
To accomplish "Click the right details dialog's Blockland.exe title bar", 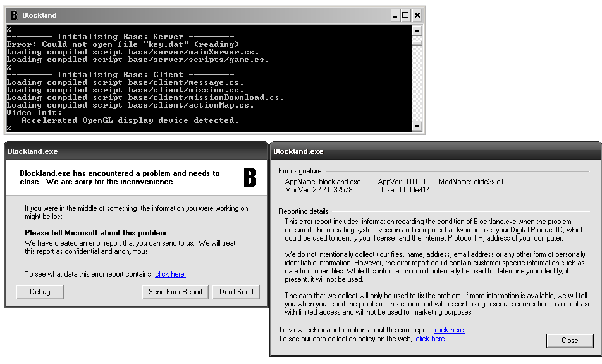I will [436, 151].
